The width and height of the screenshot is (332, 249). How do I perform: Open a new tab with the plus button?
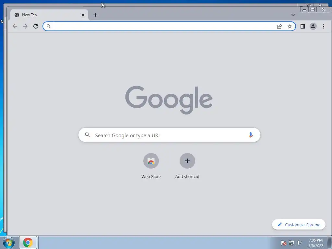click(x=95, y=15)
